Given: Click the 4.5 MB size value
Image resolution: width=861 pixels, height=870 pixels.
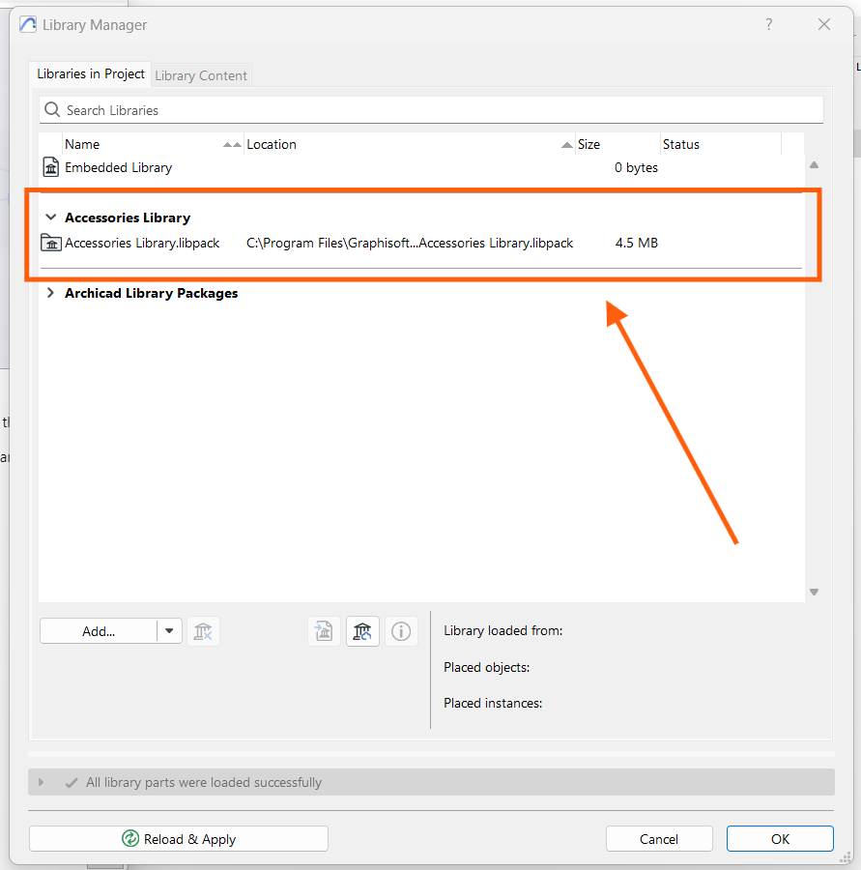Looking at the screenshot, I should tap(636, 243).
